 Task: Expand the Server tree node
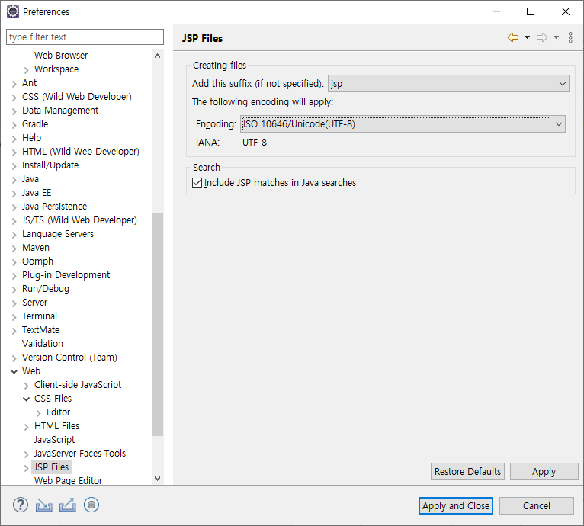click(x=14, y=303)
